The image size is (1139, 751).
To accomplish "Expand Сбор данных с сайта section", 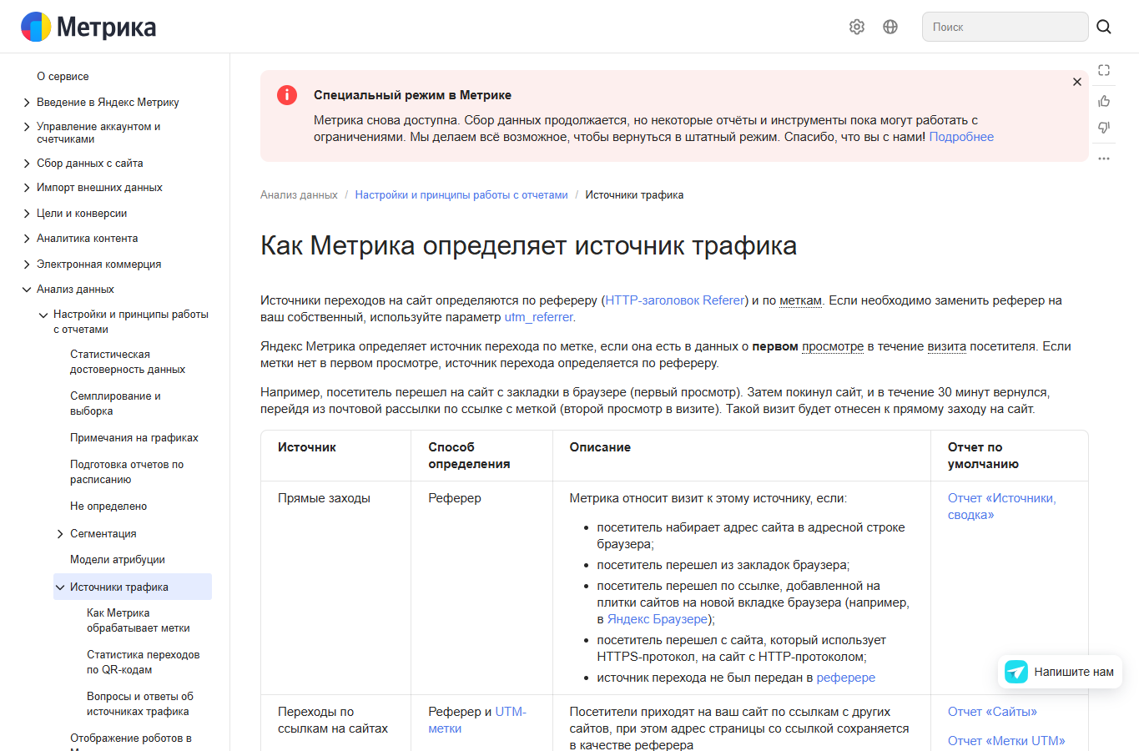I will tap(27, 164).
